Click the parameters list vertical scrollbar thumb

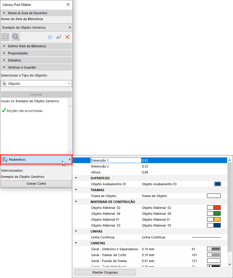pos(230,207)
